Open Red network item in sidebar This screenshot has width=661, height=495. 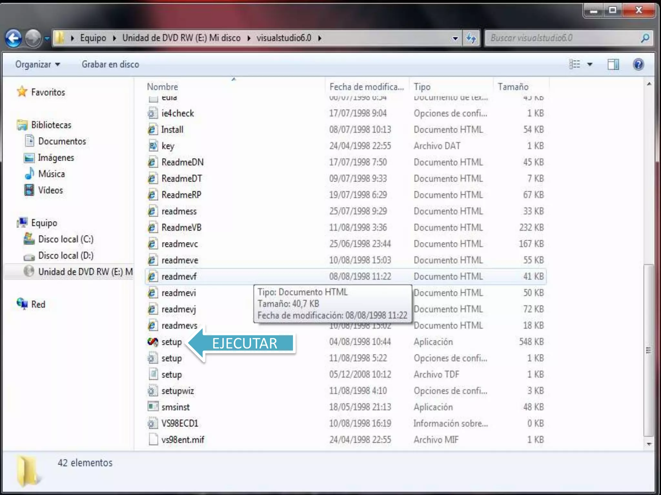pyautogui.click(x=38, y=304)
